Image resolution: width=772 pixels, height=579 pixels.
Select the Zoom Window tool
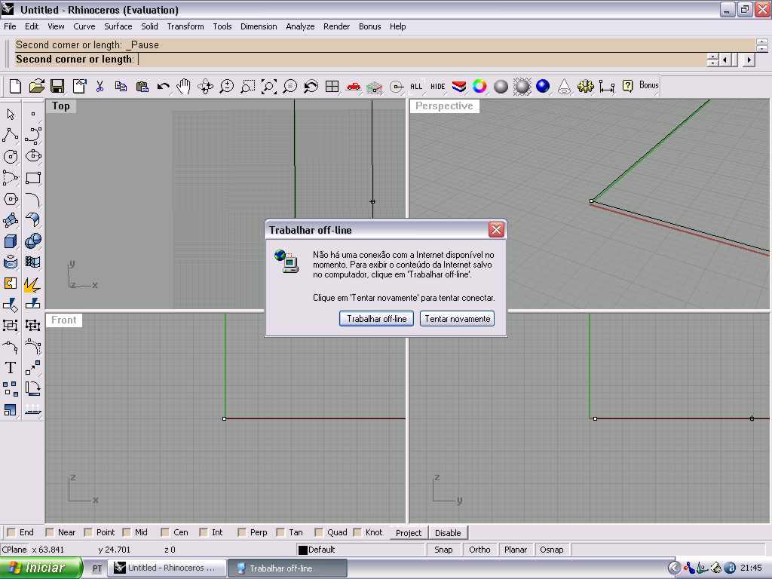[247, 87]
